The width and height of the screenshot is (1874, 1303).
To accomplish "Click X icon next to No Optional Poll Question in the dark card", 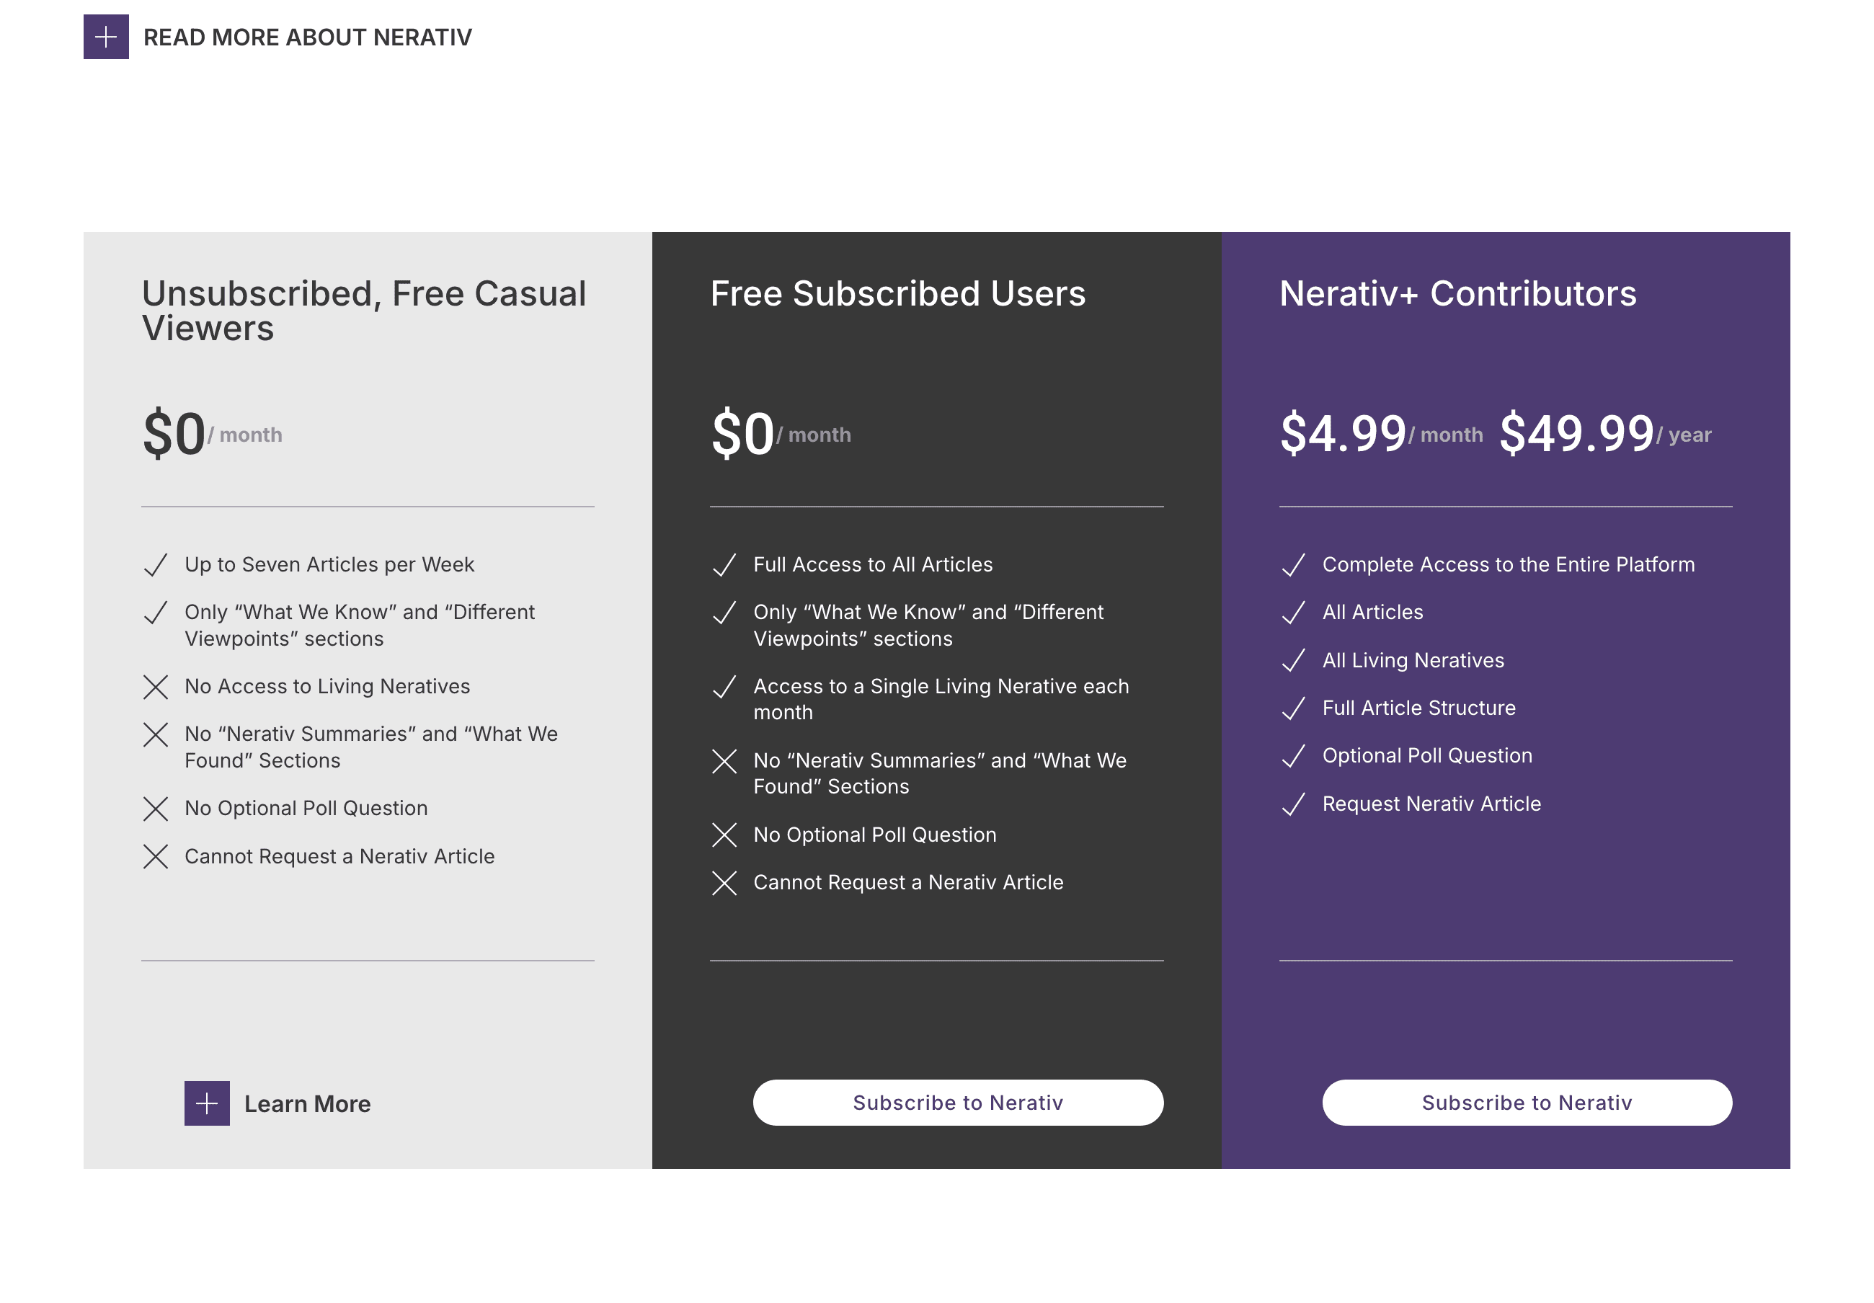I will [x=724, y=835].
